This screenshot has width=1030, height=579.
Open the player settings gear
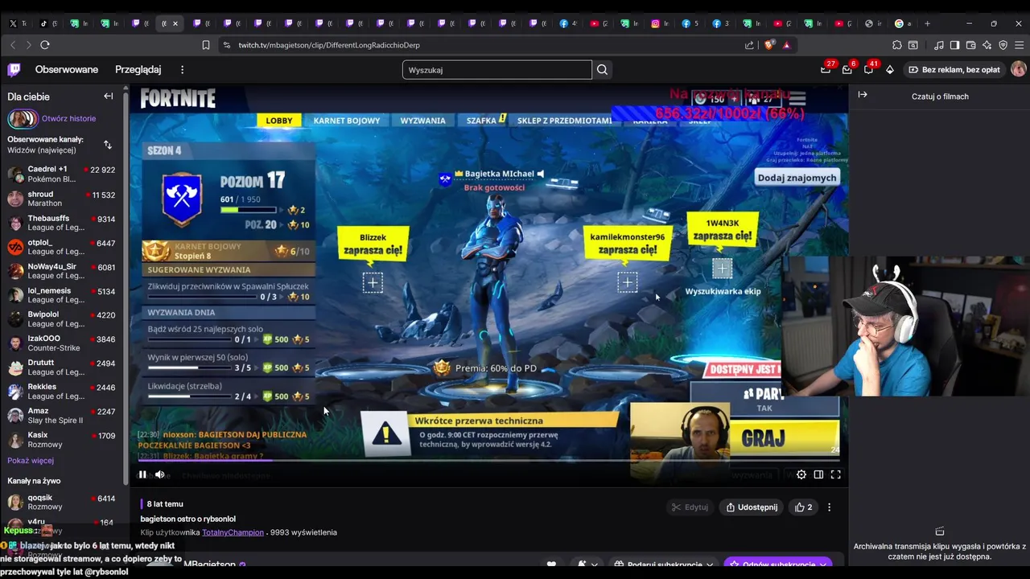coord(801,474)
